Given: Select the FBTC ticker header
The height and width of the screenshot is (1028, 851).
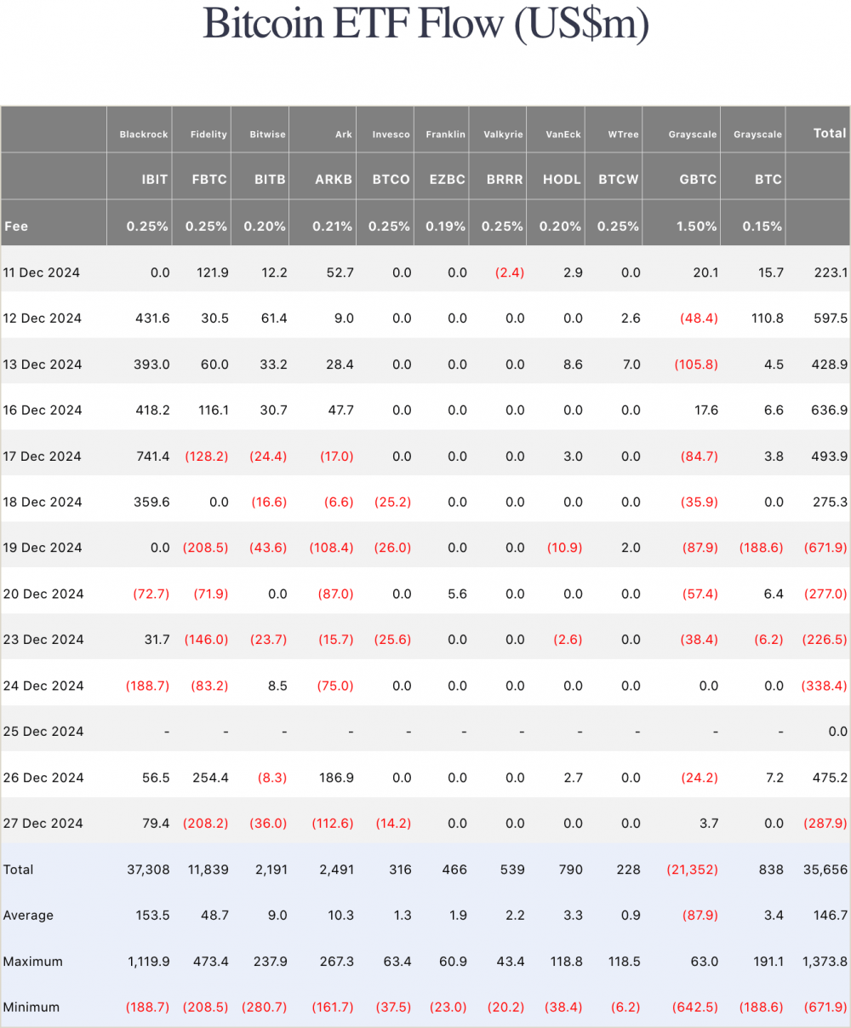Looking at the screenshot, I should (x=209, y=180).
